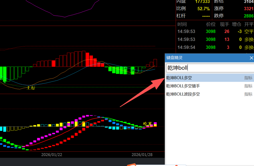Click the 比例 value 52.7%
This screenshot has width=254, height=166.
(203, 8)
